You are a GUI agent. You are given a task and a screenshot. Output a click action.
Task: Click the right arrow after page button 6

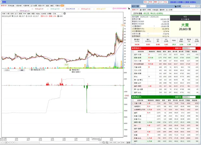16,143
